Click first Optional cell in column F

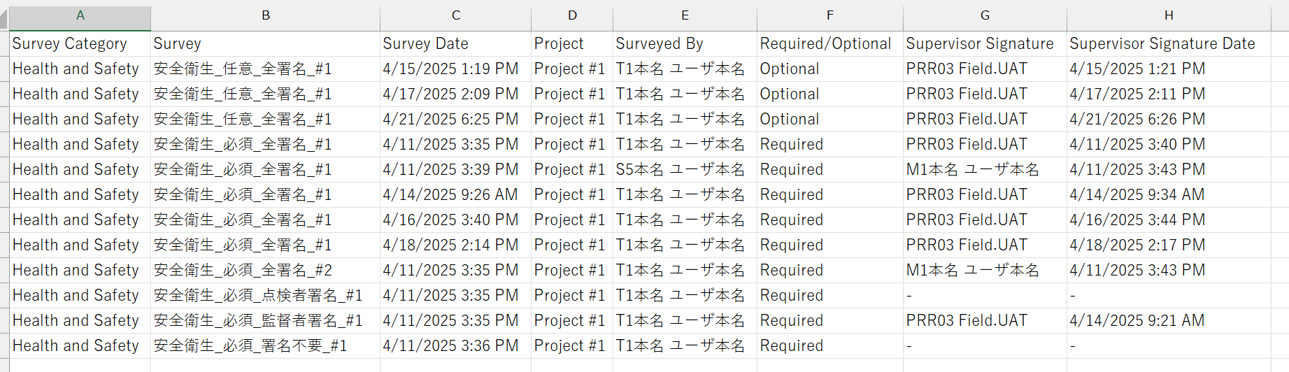(830, 69)
